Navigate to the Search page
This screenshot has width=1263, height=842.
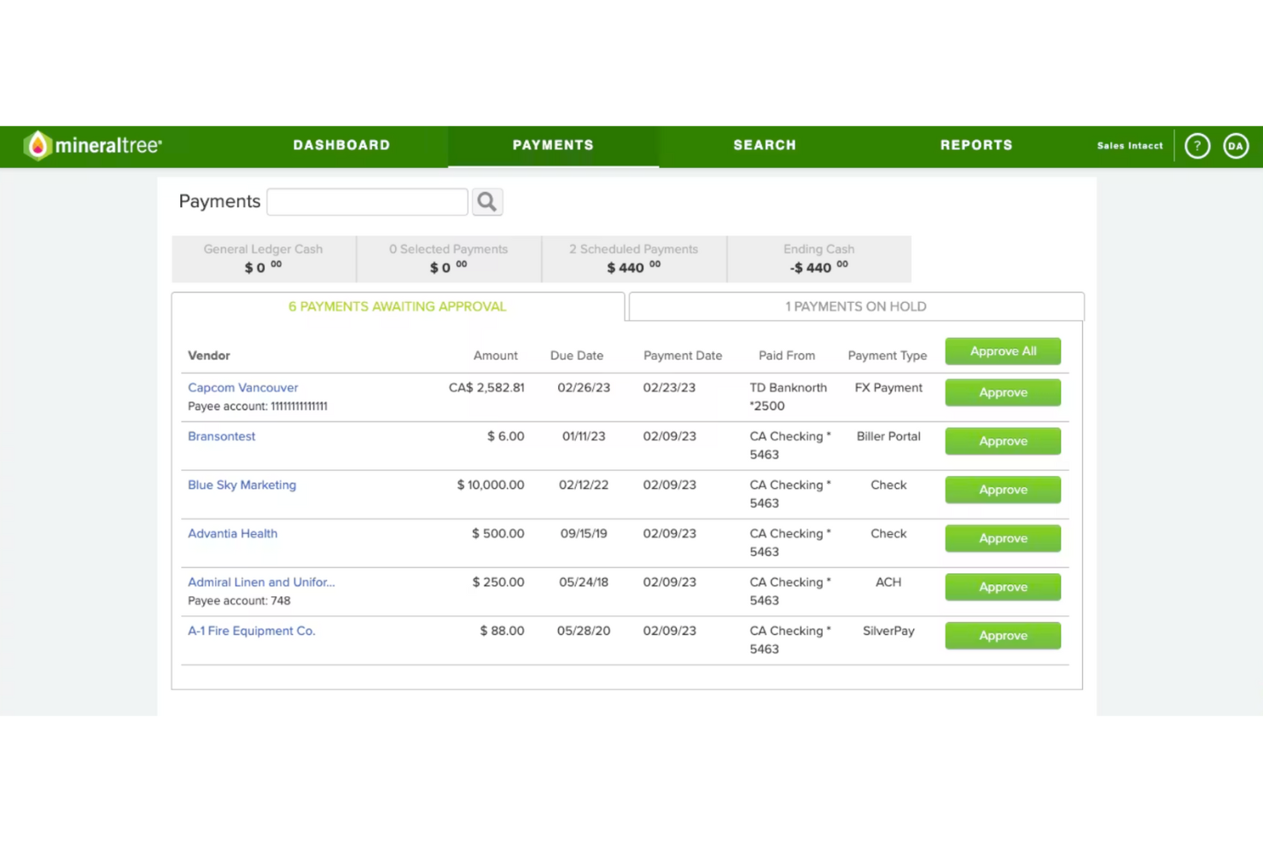tap(764, 146)
